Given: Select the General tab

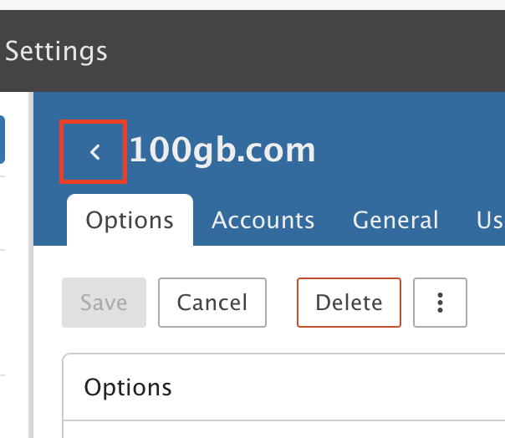Looking at the screenshot, I should point(395,221).
